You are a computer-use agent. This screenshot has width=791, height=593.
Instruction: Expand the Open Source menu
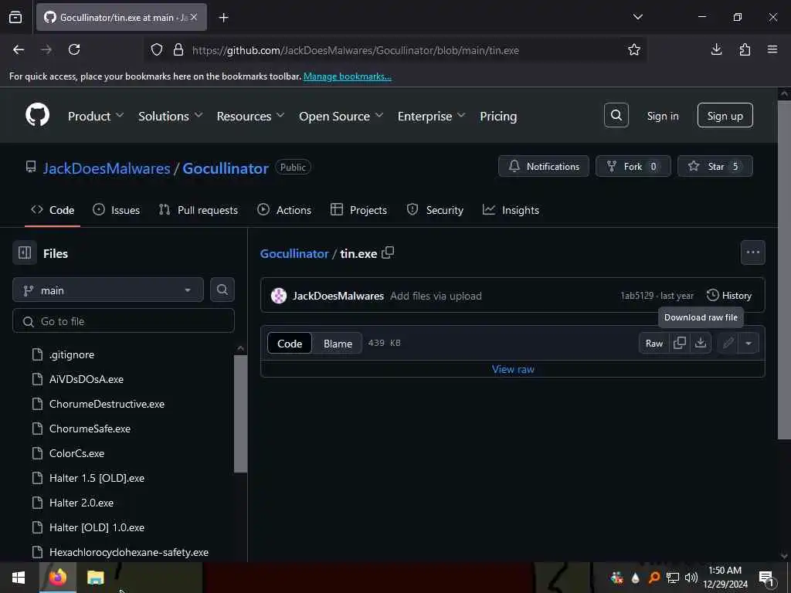(341, 116)
